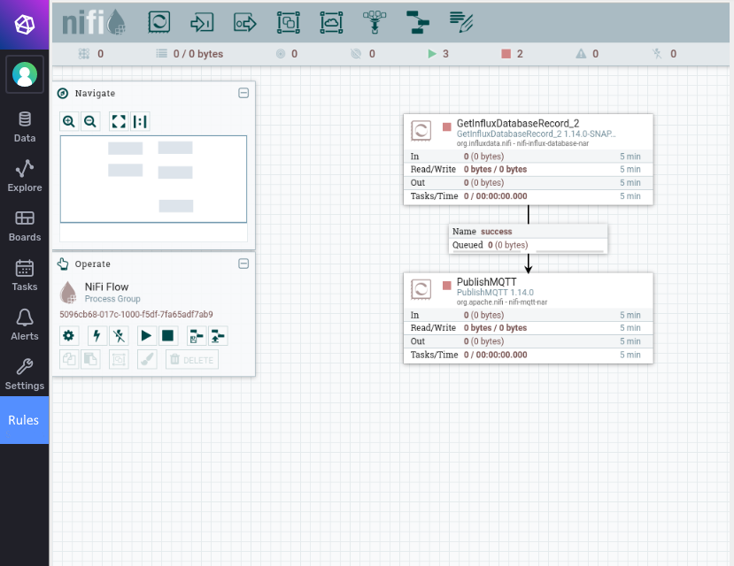
Task: Click the greyed-out paste icon
Action: pos(90,359)
